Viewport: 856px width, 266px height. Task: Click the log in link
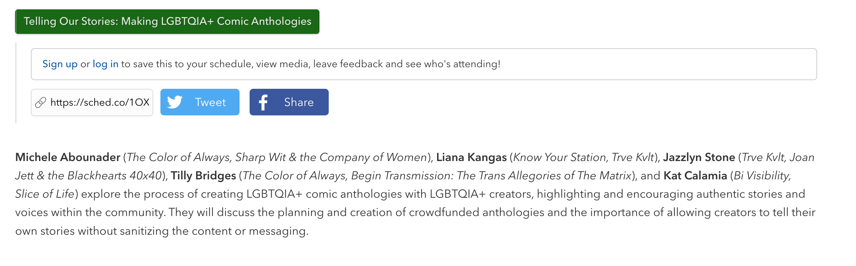[105, 64]
